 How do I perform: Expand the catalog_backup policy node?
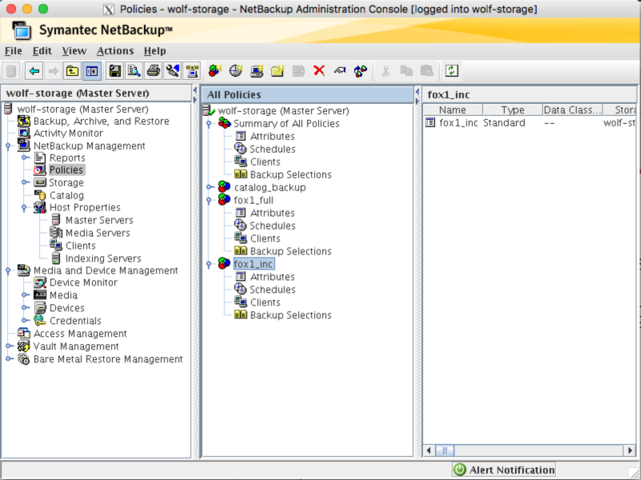pyautogui.click(x=210, y=187)
